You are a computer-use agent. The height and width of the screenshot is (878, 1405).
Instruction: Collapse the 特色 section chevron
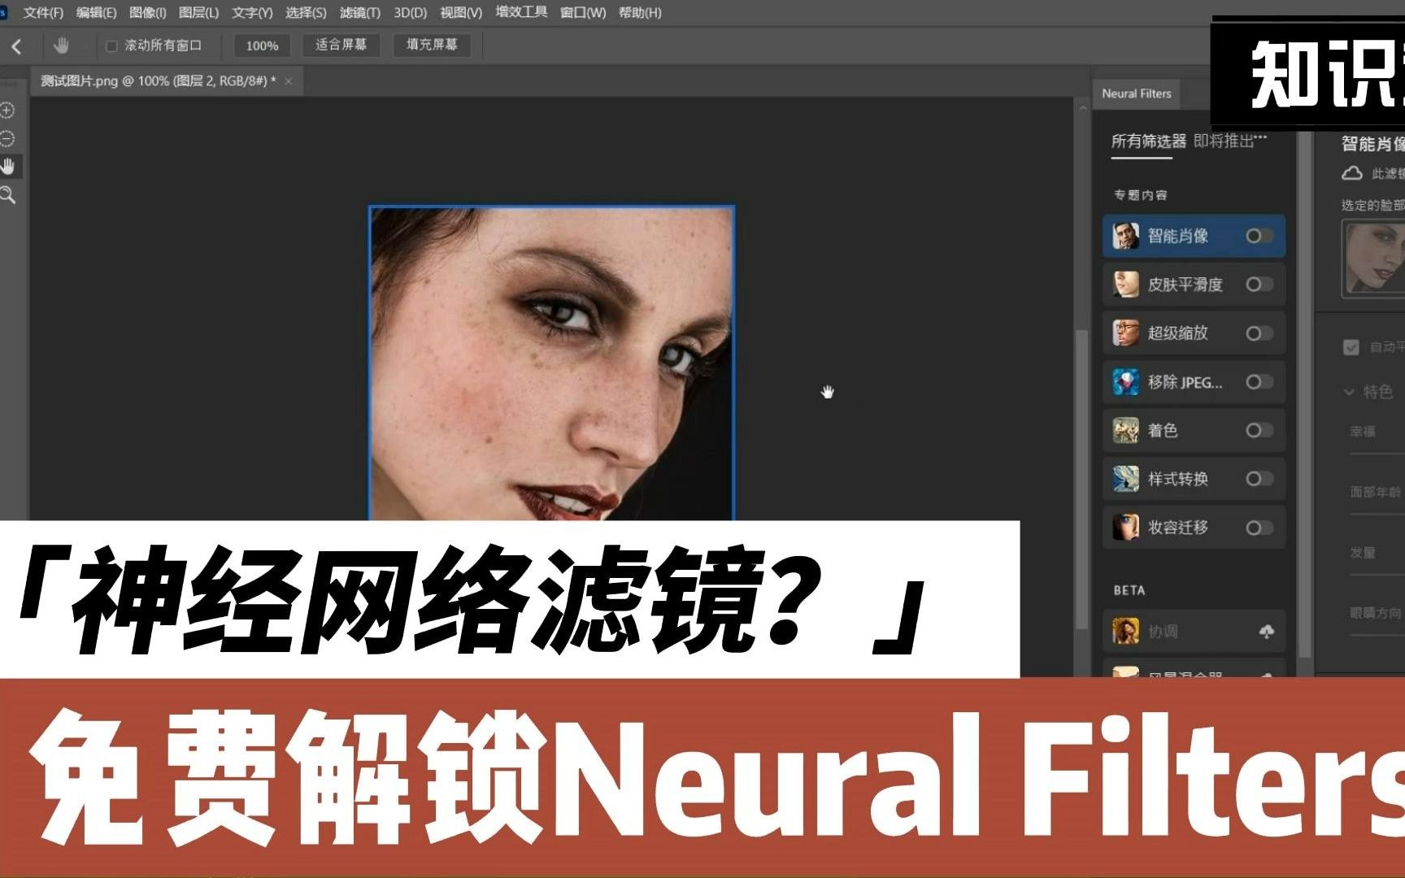[1350, 391]
